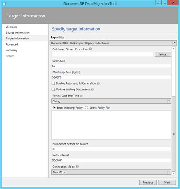Click the Select... button for the stored procedure

[163, 54]
